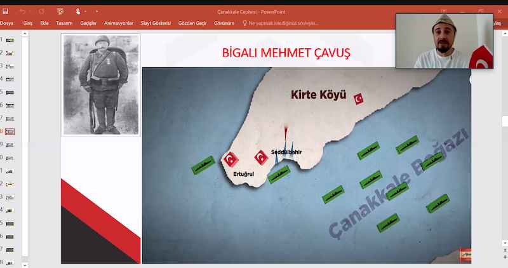Click the Undo arrow icon

point(22,11)
